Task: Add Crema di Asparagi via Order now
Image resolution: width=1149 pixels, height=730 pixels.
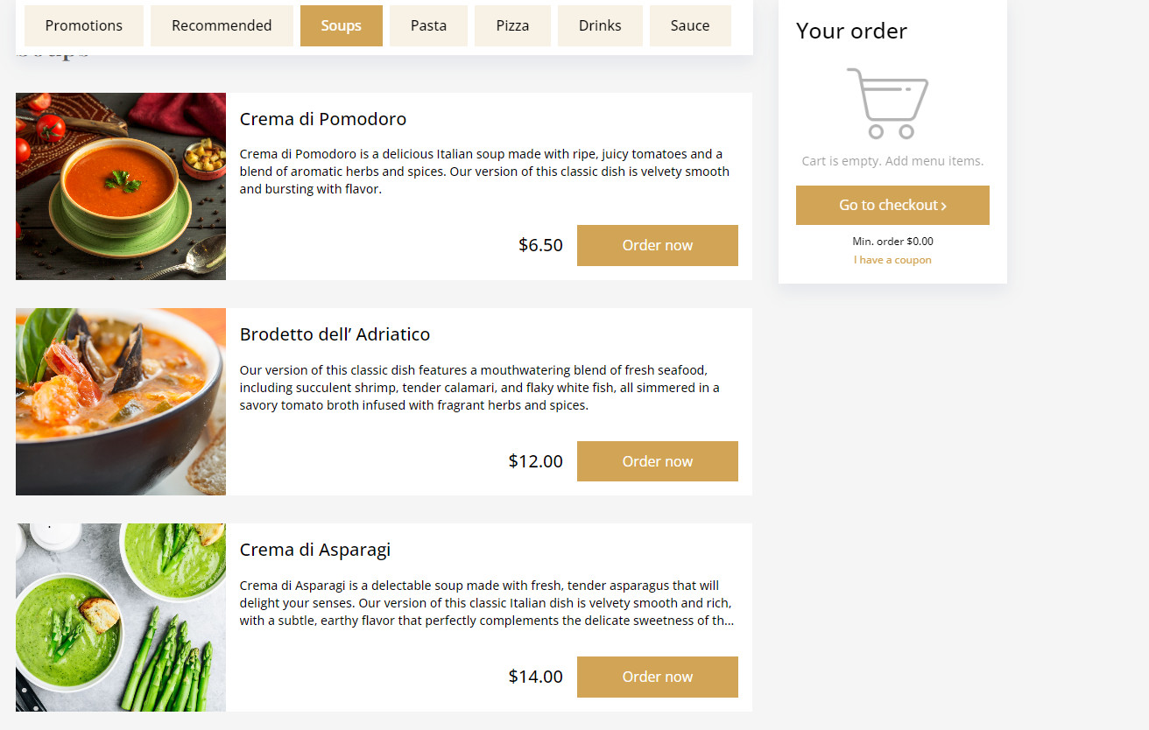Action: [658, 677]
